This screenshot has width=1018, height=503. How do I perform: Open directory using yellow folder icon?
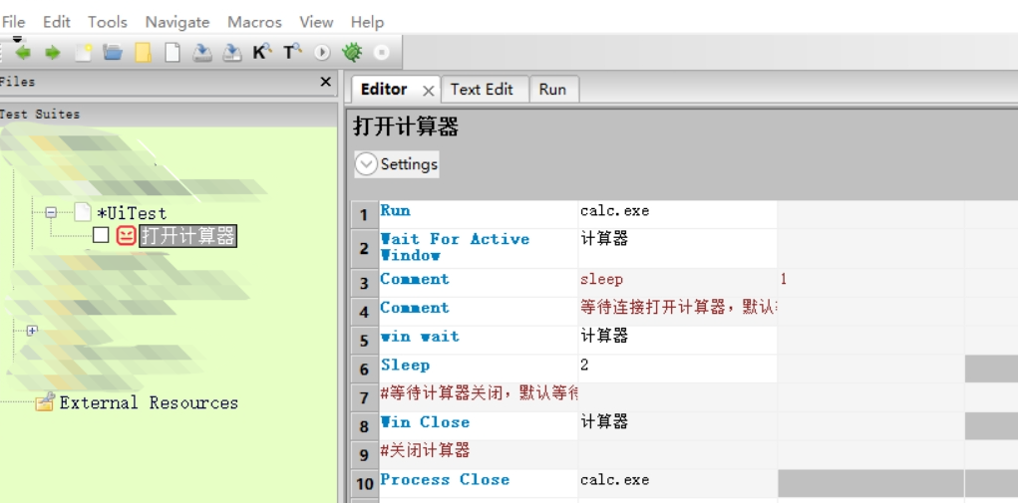(x=143, y=53)
